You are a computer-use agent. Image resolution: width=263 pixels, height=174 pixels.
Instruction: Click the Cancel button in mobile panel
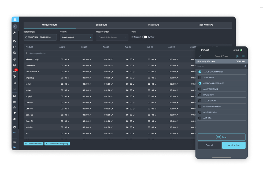(x=209, y=145)
